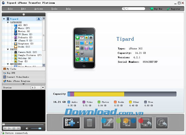Click the stop button in preview

(x=14, y=128)
